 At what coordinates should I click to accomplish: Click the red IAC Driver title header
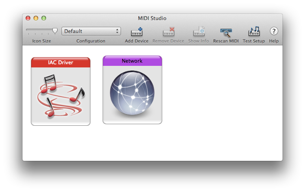pos(61,62)
